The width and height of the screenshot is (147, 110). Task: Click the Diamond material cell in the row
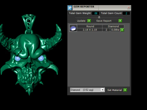pos(113,26)
